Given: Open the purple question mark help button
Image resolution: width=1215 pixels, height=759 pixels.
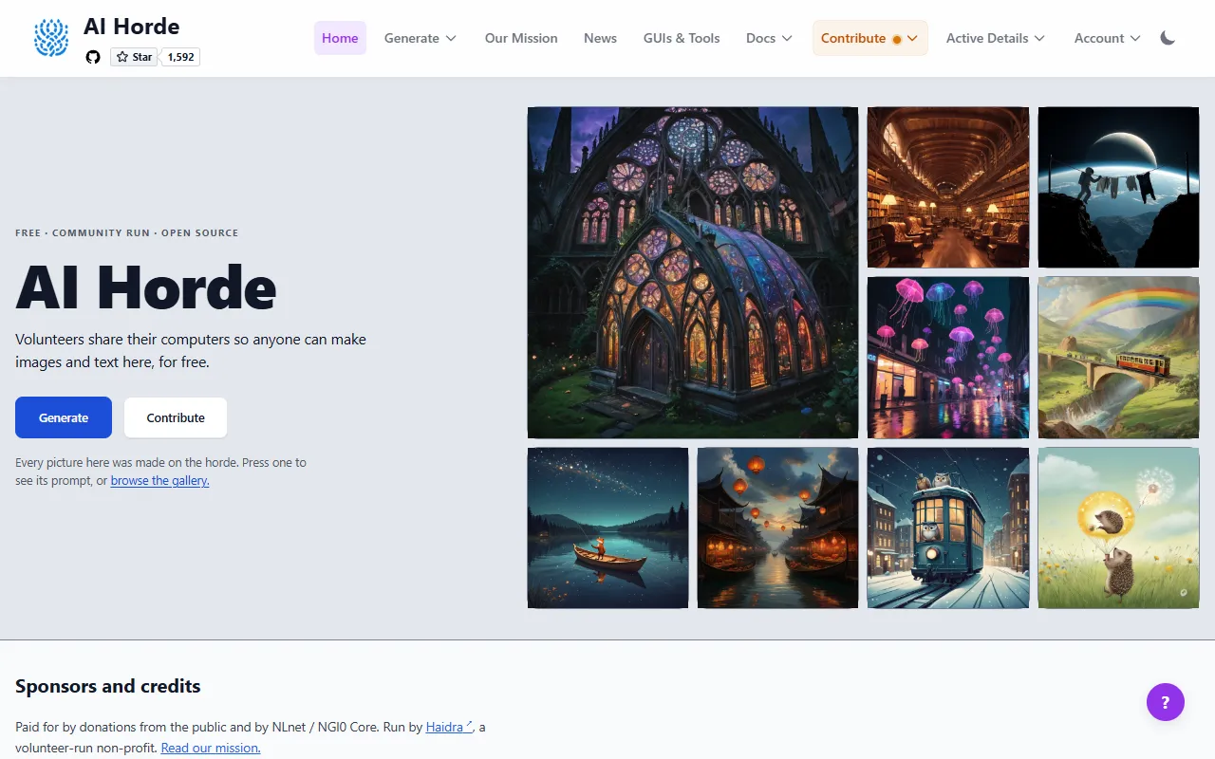Looking at the screenshot, I should (1166, 702).
